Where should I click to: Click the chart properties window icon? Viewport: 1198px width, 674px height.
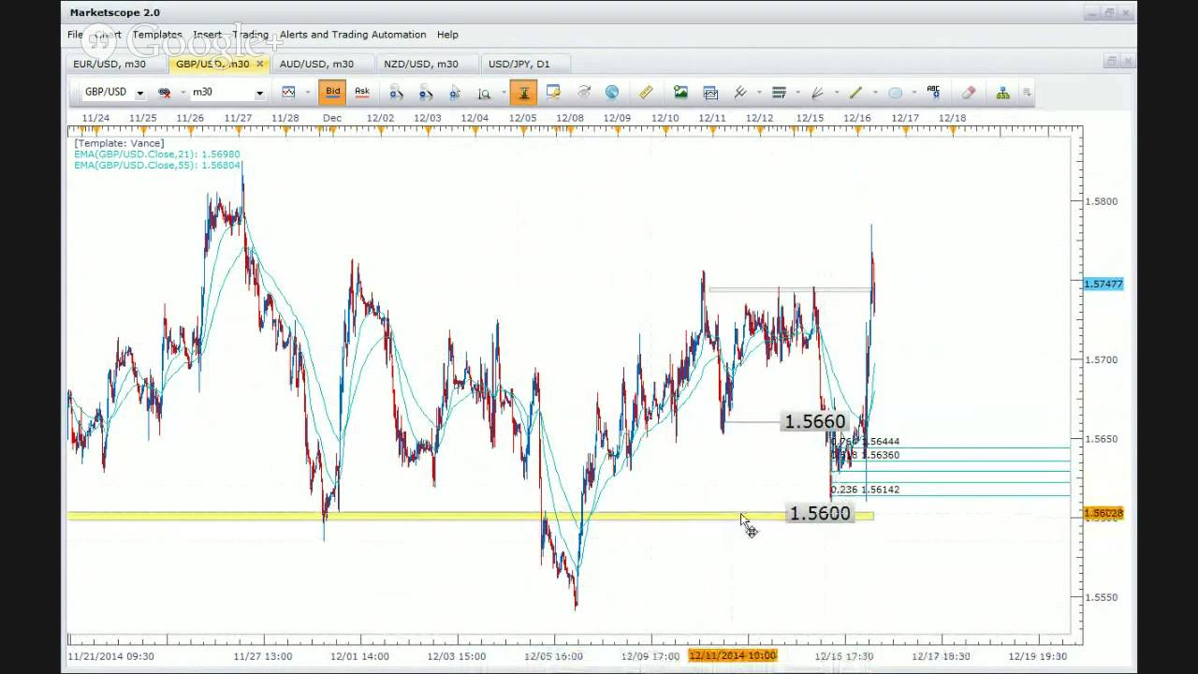pyautogui.click(x=553, y=92)
